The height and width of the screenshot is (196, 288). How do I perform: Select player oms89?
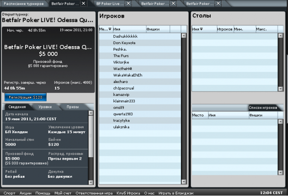140,107
